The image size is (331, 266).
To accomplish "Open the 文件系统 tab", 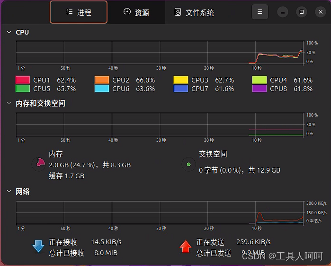I will (x=194, y=12).
